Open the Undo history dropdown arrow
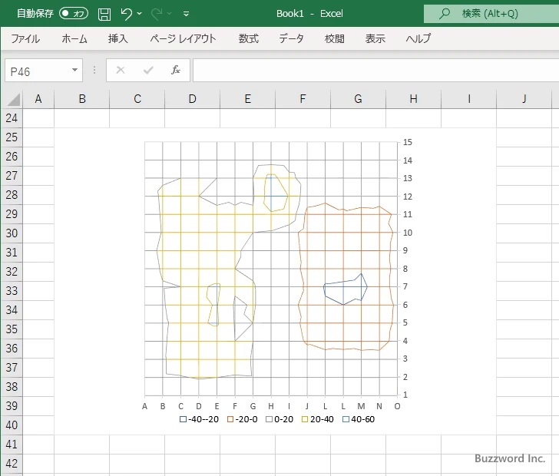Image resolution: width=559 pixels, height=476 pixels. click(140, 14)
